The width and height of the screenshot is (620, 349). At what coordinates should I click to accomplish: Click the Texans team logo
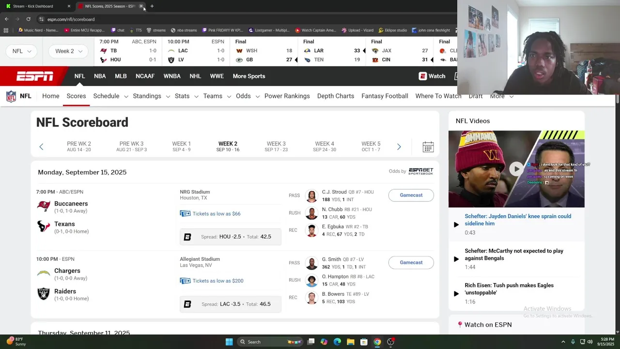click(44, 227)
